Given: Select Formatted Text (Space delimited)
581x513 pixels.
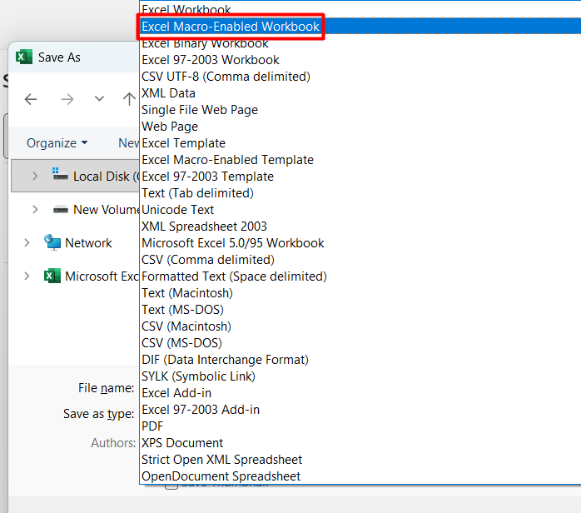Looking at the screenshot, I should [360, 276].
